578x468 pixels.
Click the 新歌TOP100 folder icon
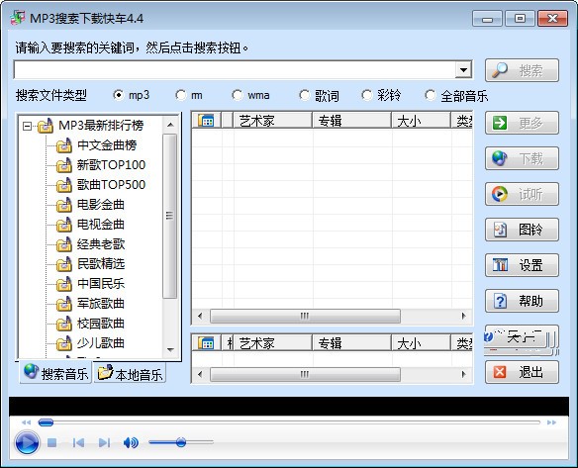point(64,165)
